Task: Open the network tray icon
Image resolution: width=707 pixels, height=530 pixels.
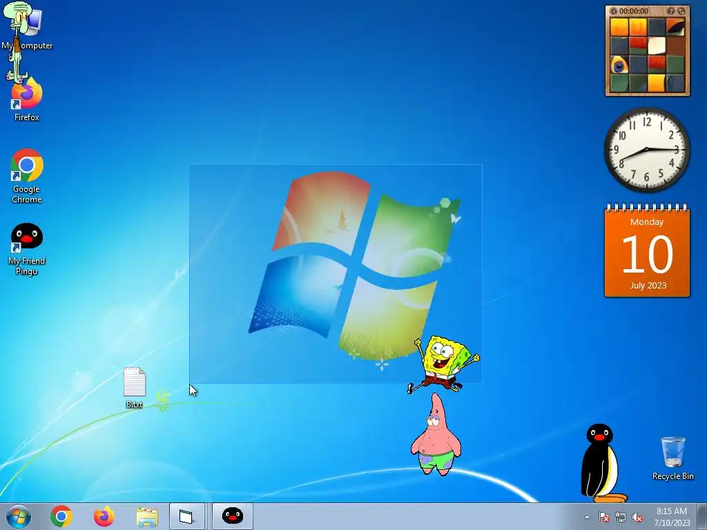Action: (x=621, y=518)
